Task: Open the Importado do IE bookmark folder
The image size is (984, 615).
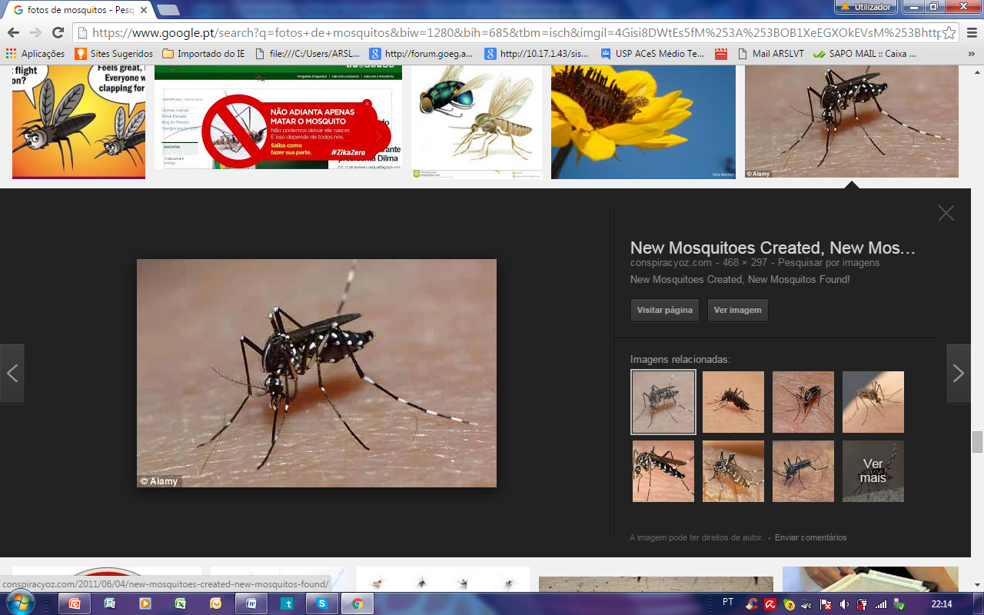Action: tap(203, 54)
